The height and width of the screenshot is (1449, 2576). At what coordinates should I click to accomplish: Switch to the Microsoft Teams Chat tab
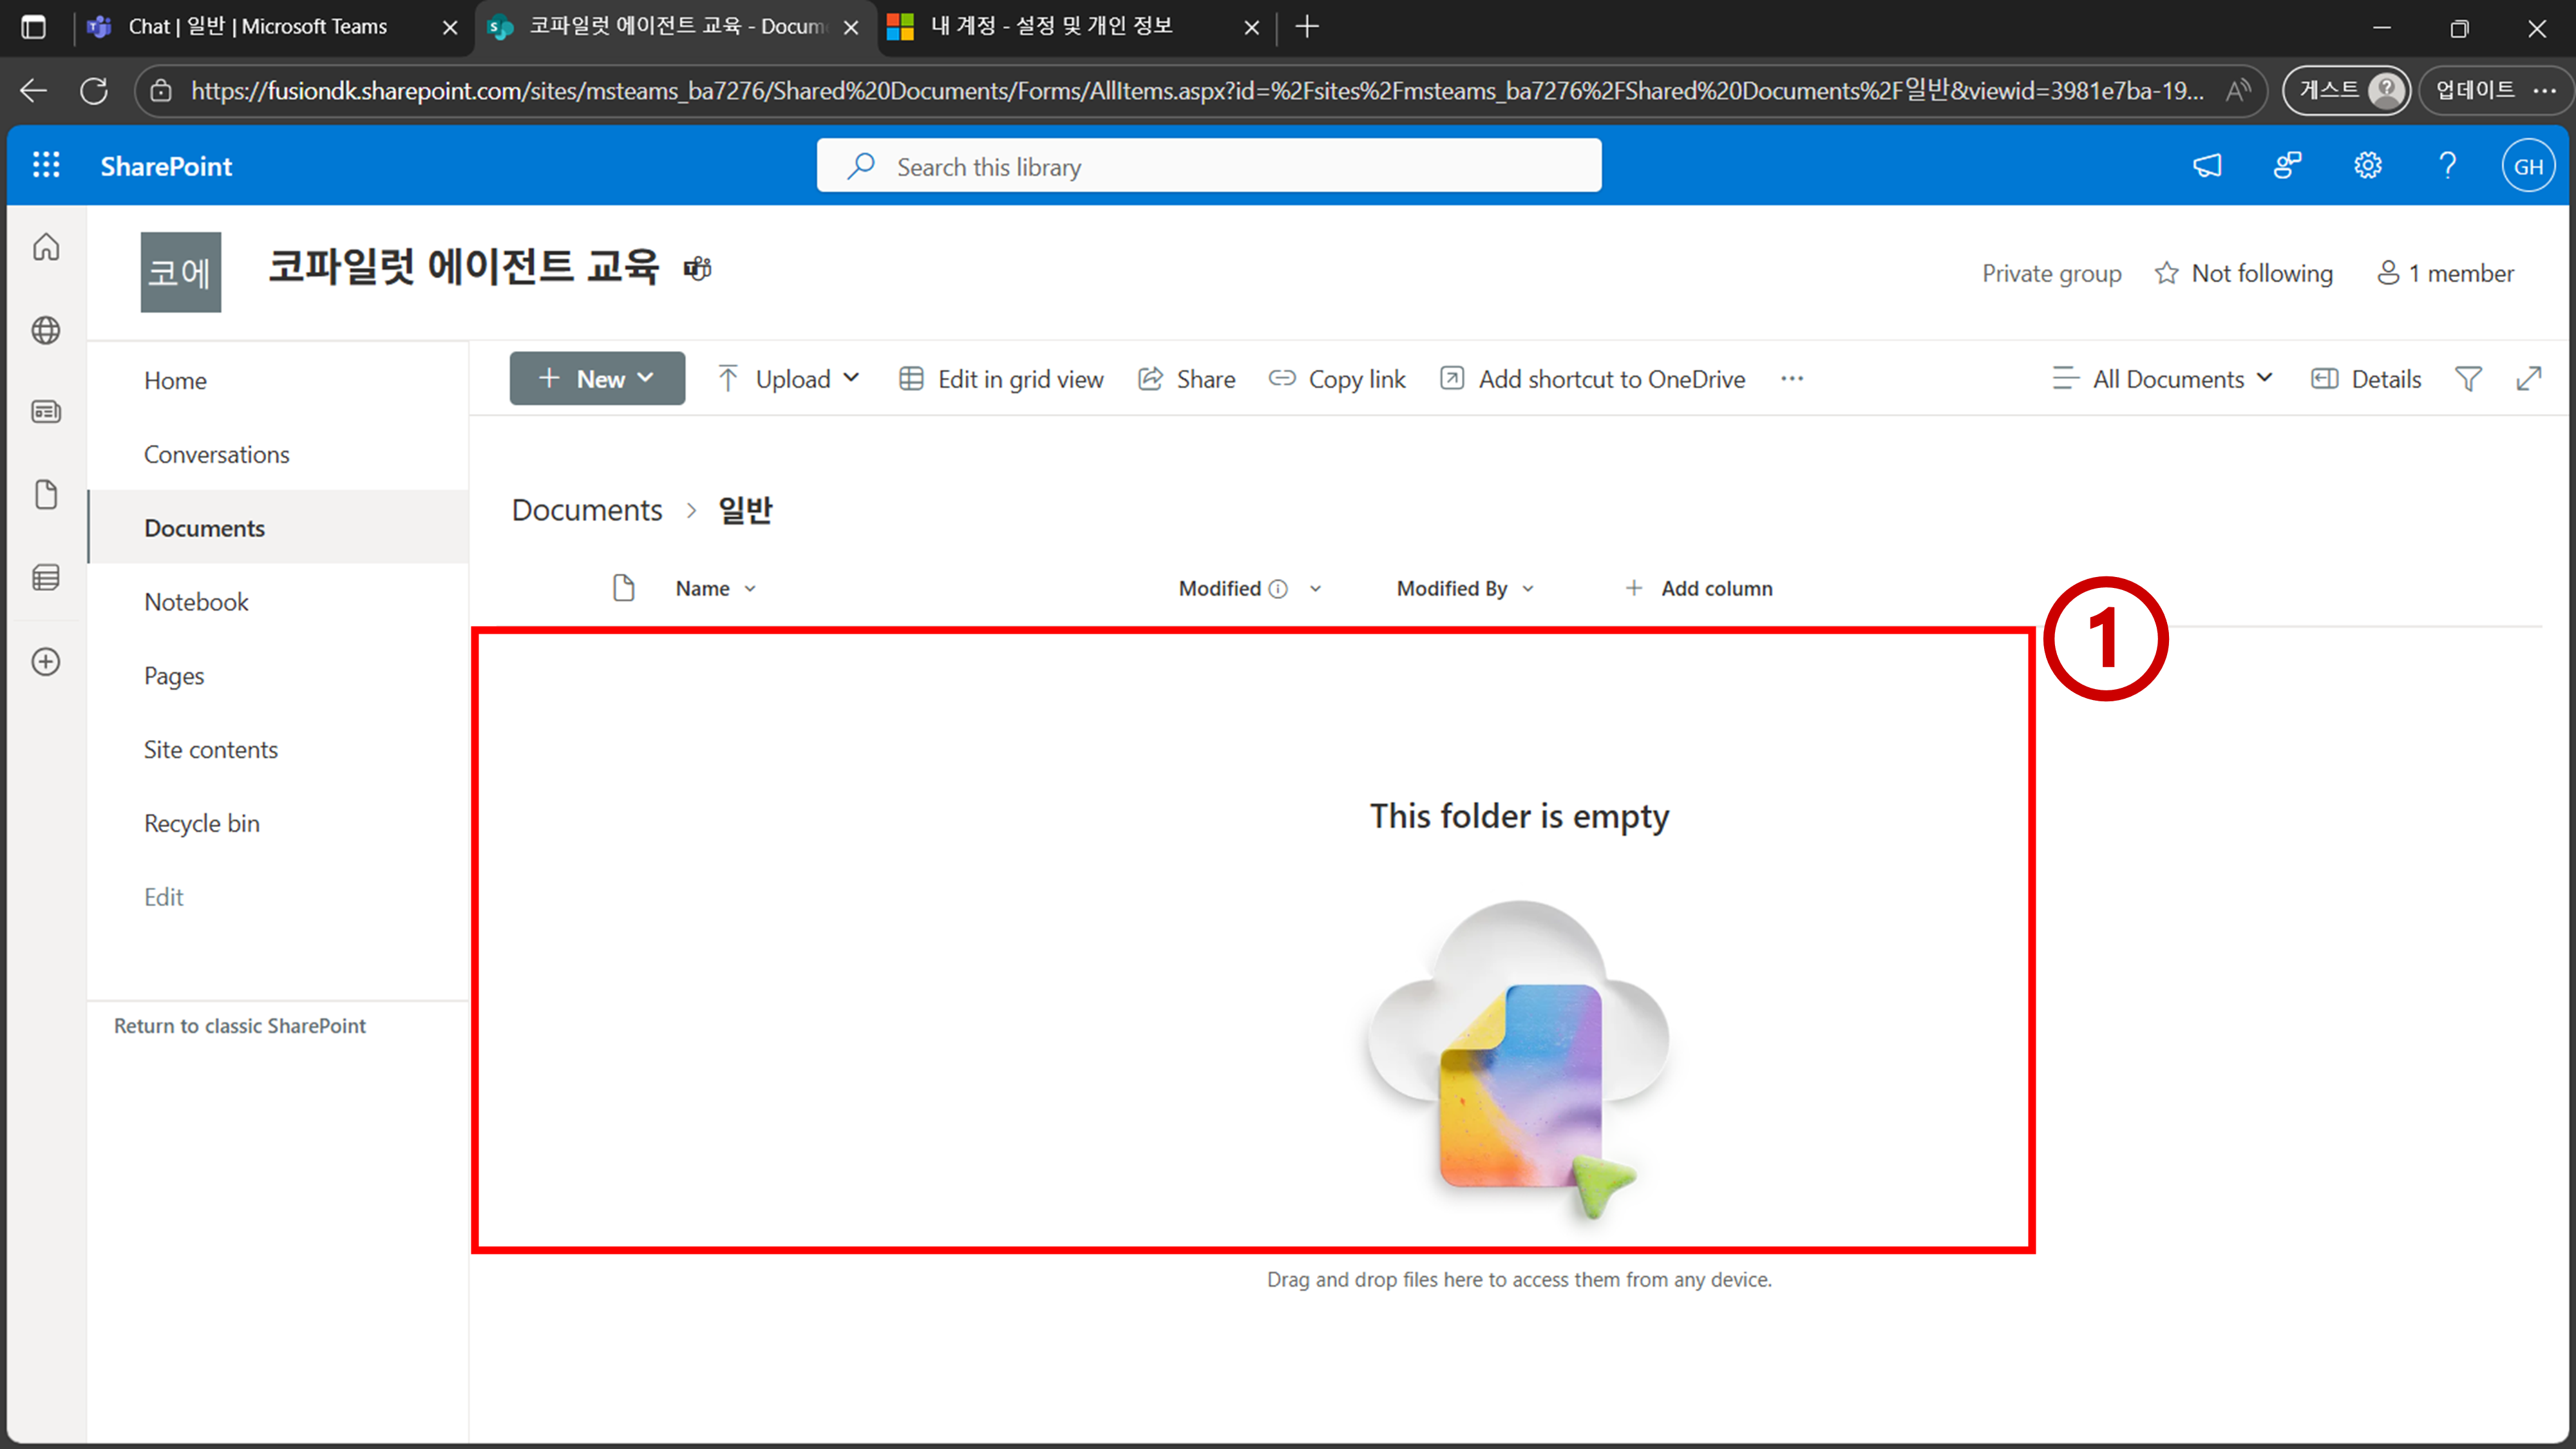[x=257, y=27]
